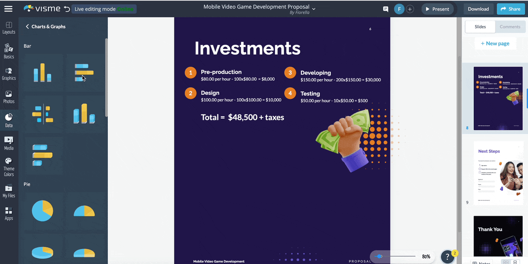Viewport: 528px width, 264px height.
Task: Switch to the Comments tab
Action: pyautogui.click(x=510, y=27)
